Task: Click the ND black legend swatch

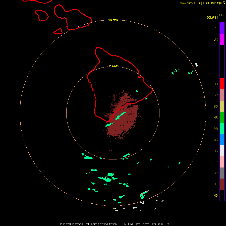Action: coord(222,195)
